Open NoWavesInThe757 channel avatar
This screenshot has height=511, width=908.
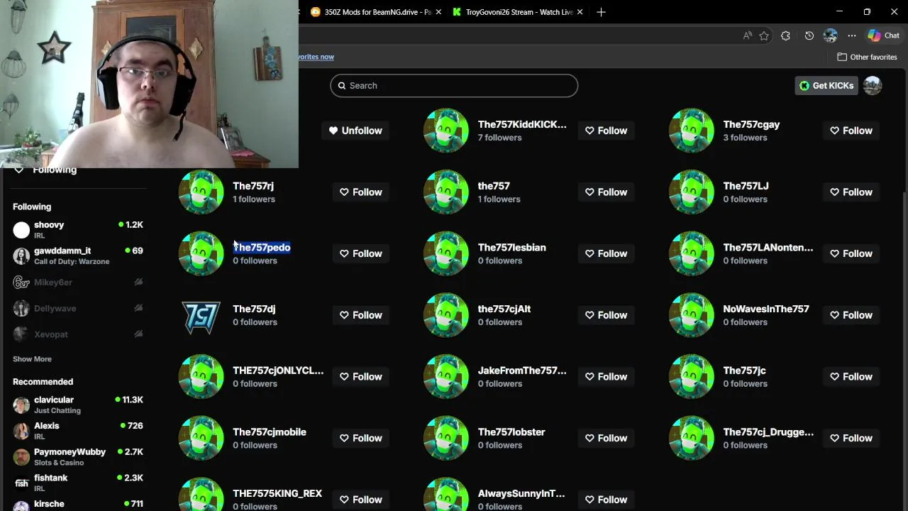point(692,315)
